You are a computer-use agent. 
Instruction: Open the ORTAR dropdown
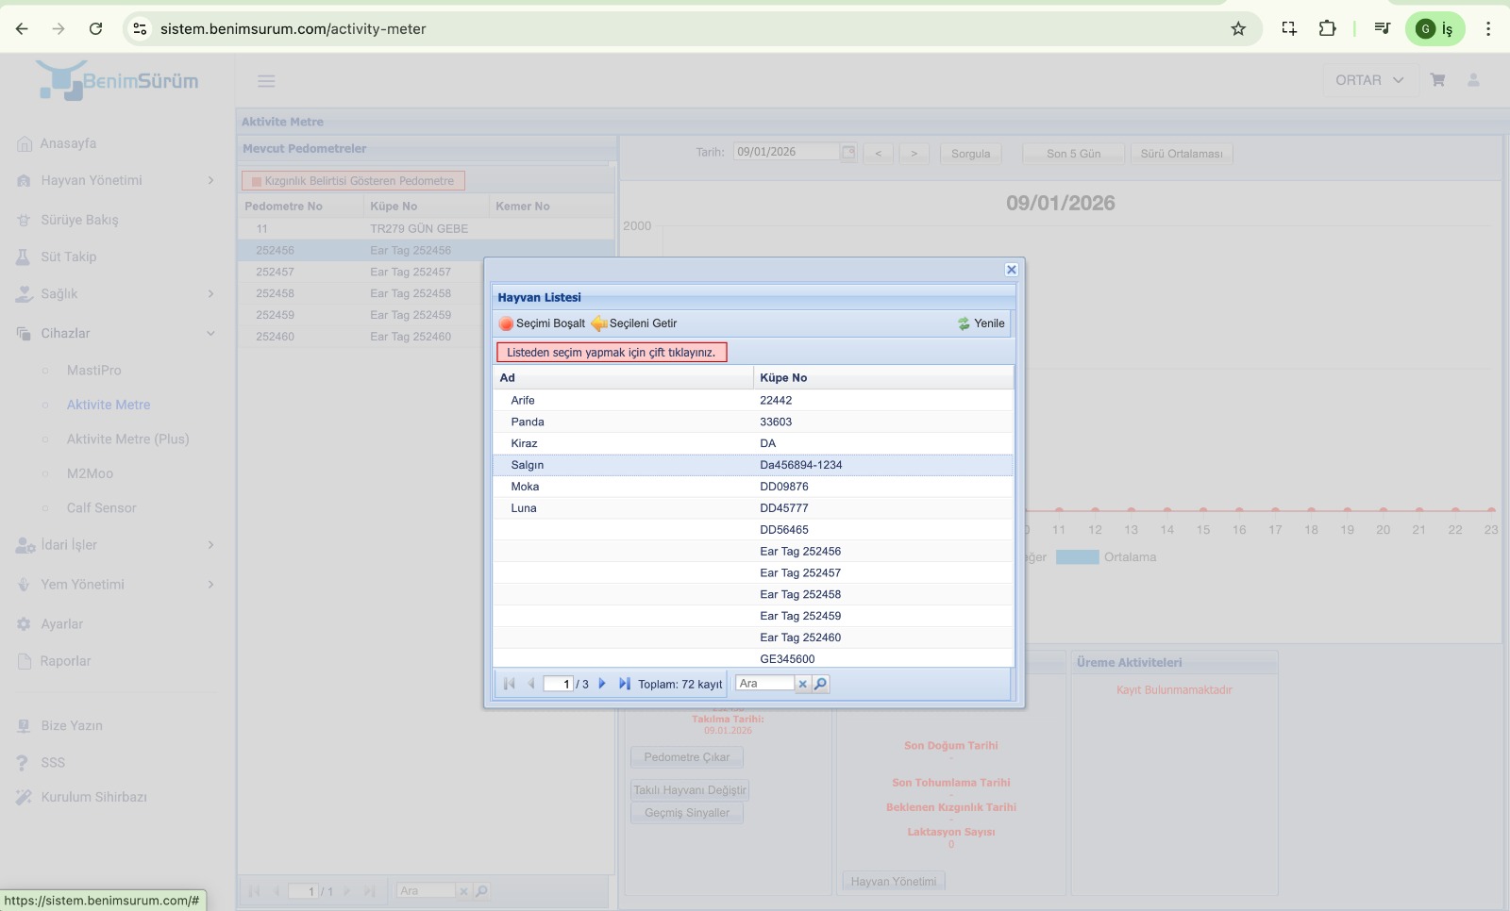tap(1368, 80)
